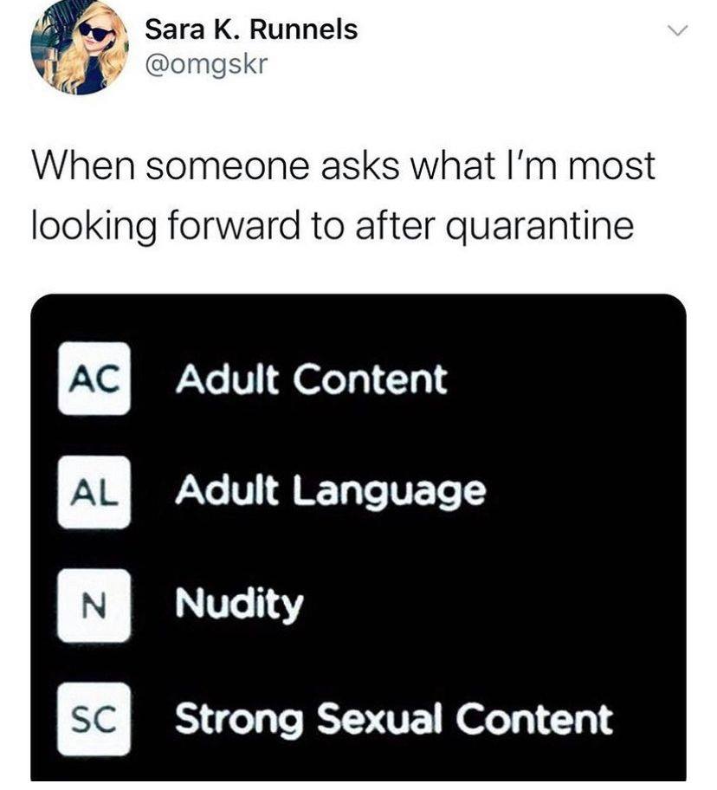Expand the tweet options chevron
This screenshot has width=717, height=790.
pyautogui.click(x=678, y=30)
